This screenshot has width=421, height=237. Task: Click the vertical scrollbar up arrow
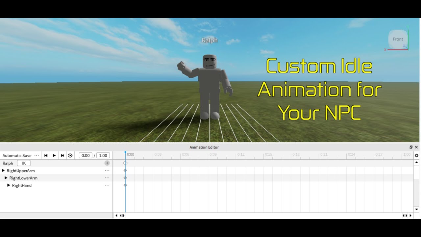coord(417,163)
